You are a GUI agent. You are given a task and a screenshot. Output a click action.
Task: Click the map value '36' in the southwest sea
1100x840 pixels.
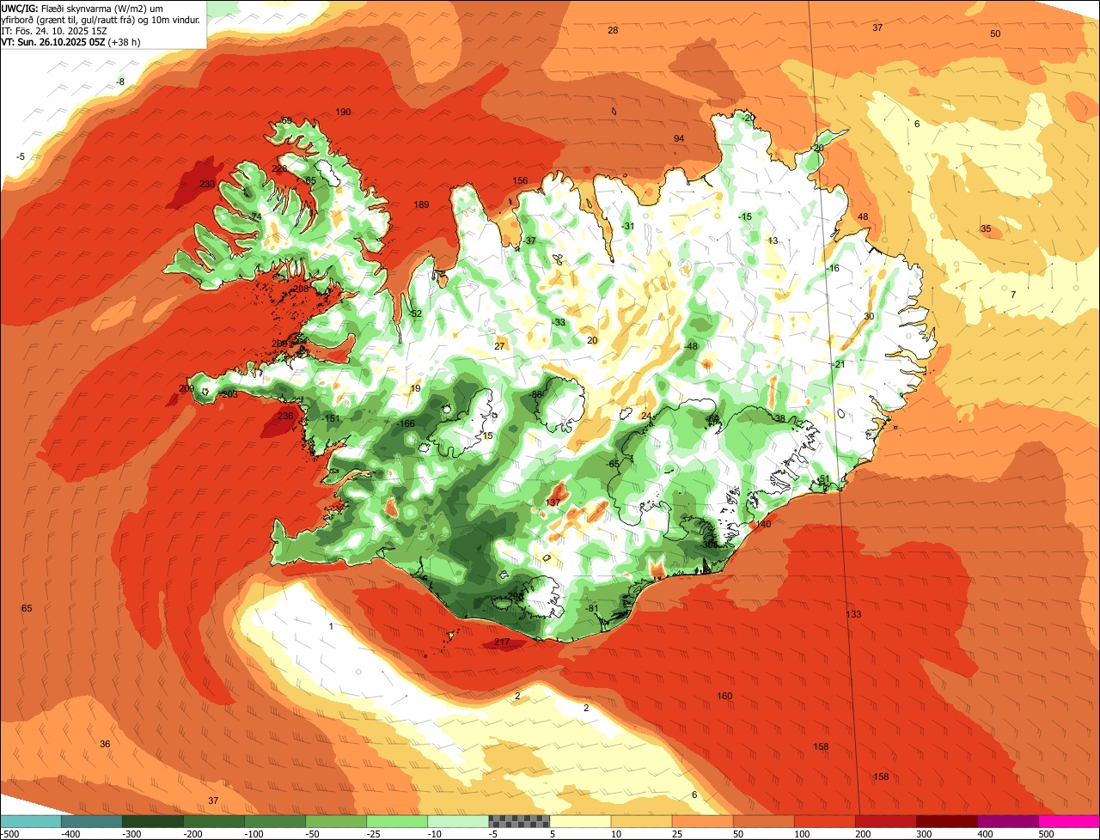(x=105, y=745)
